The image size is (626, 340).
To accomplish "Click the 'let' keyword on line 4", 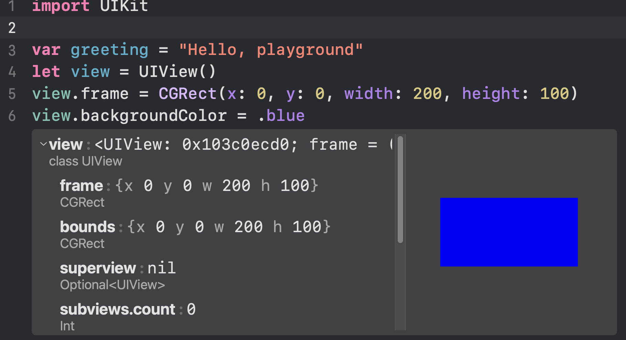I will 46,72.
